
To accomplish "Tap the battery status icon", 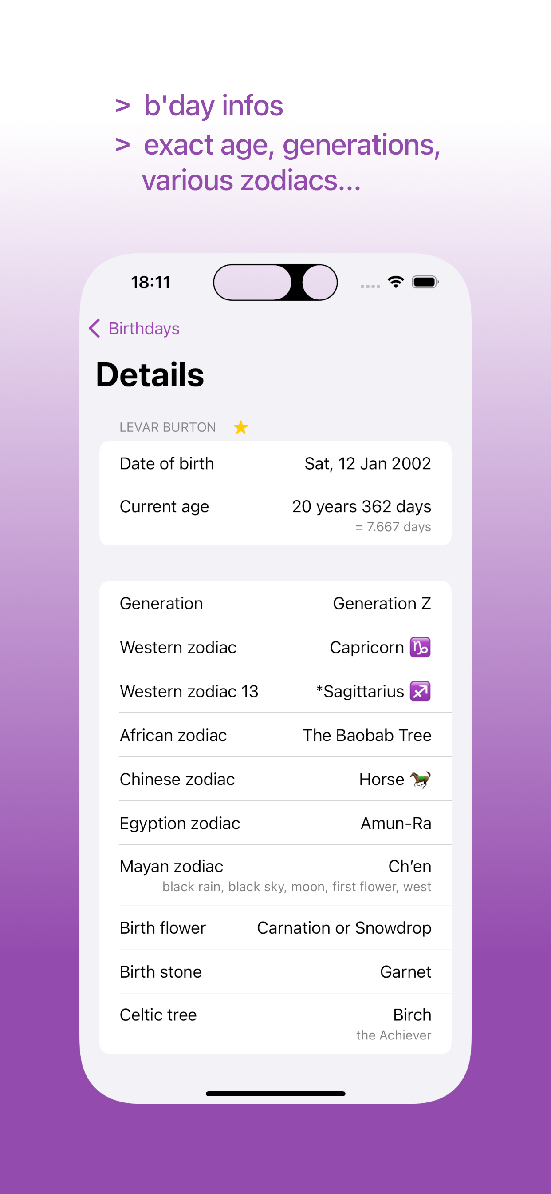I will click(x=425, y=282).
